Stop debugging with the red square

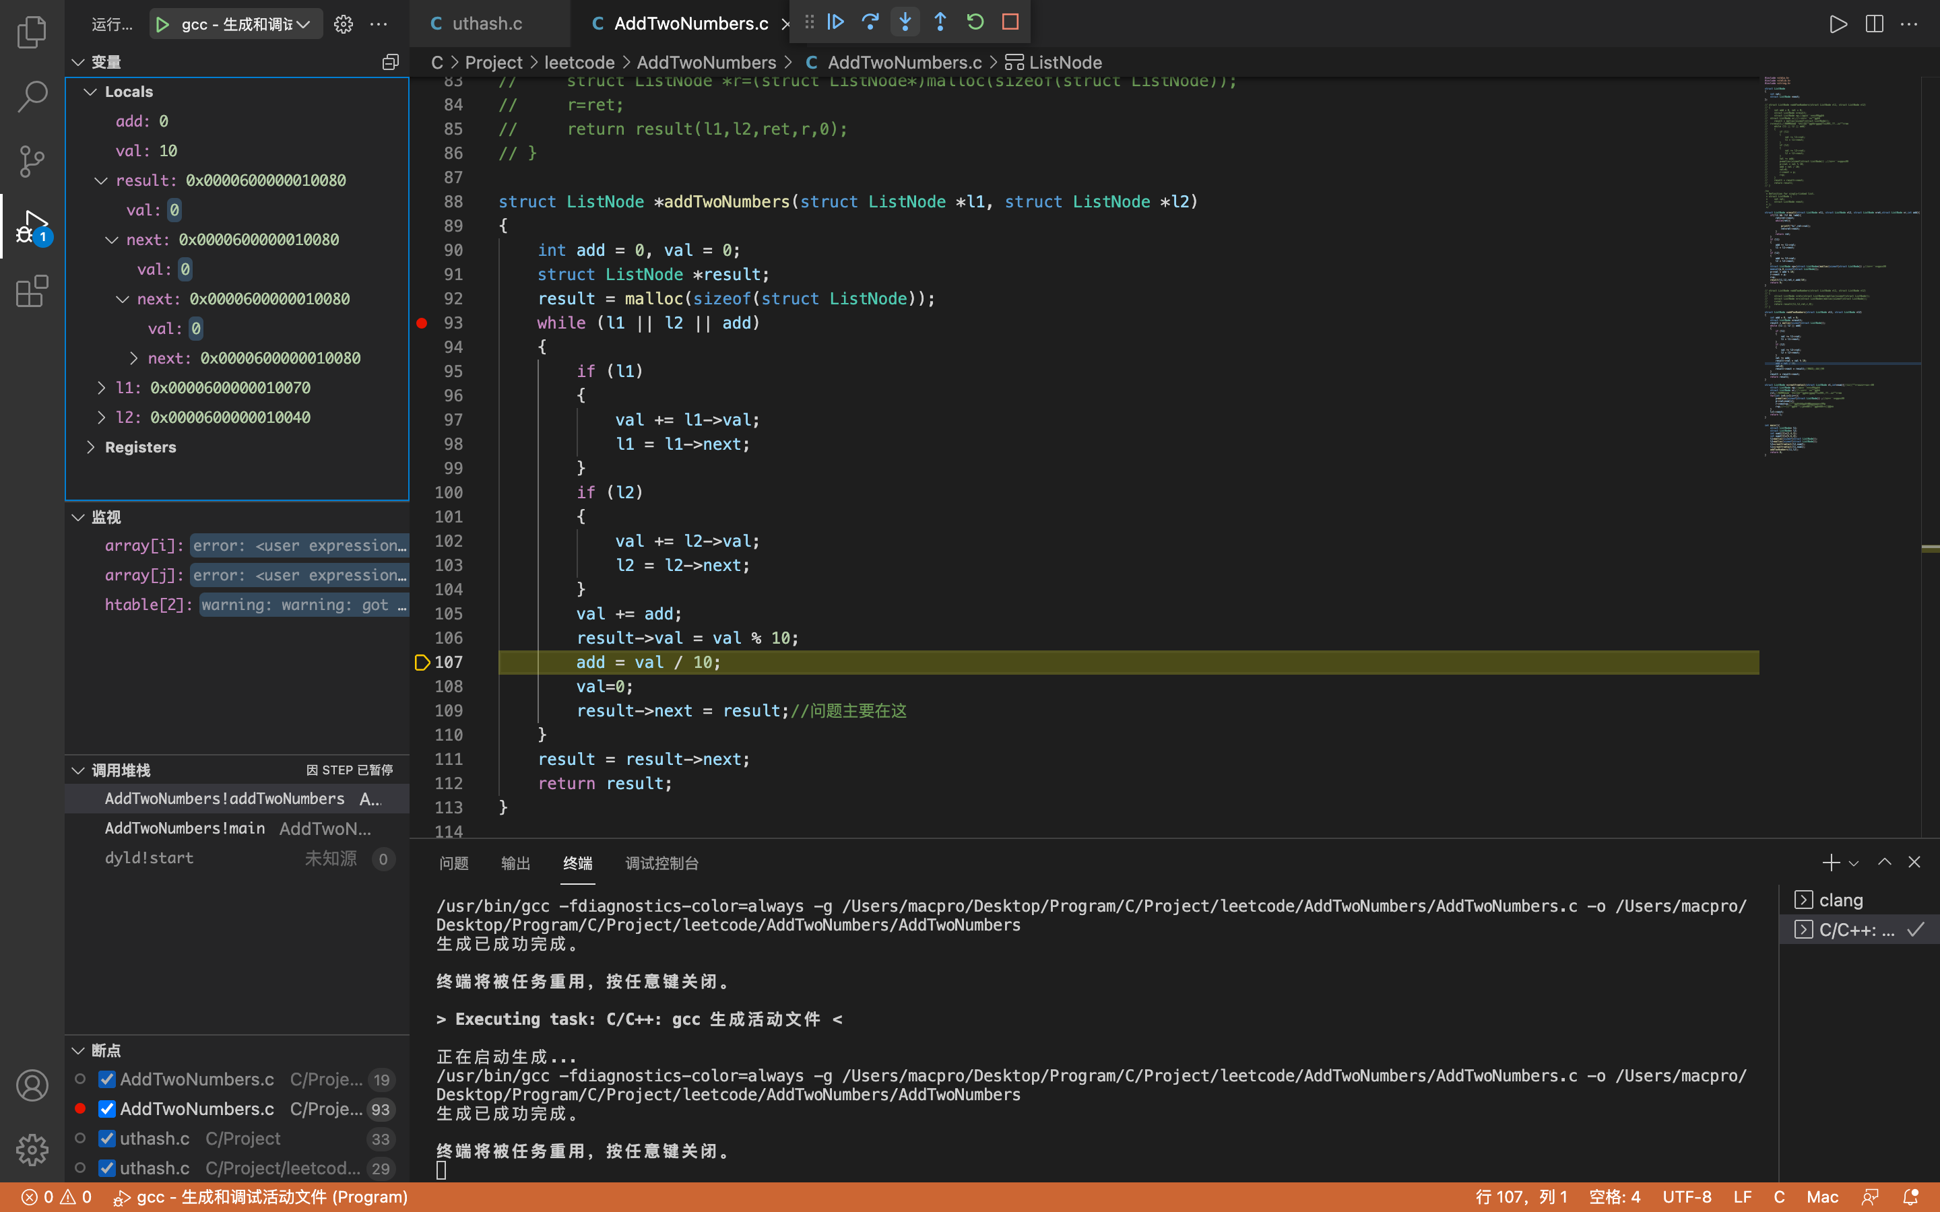(x=1010, y=22)
